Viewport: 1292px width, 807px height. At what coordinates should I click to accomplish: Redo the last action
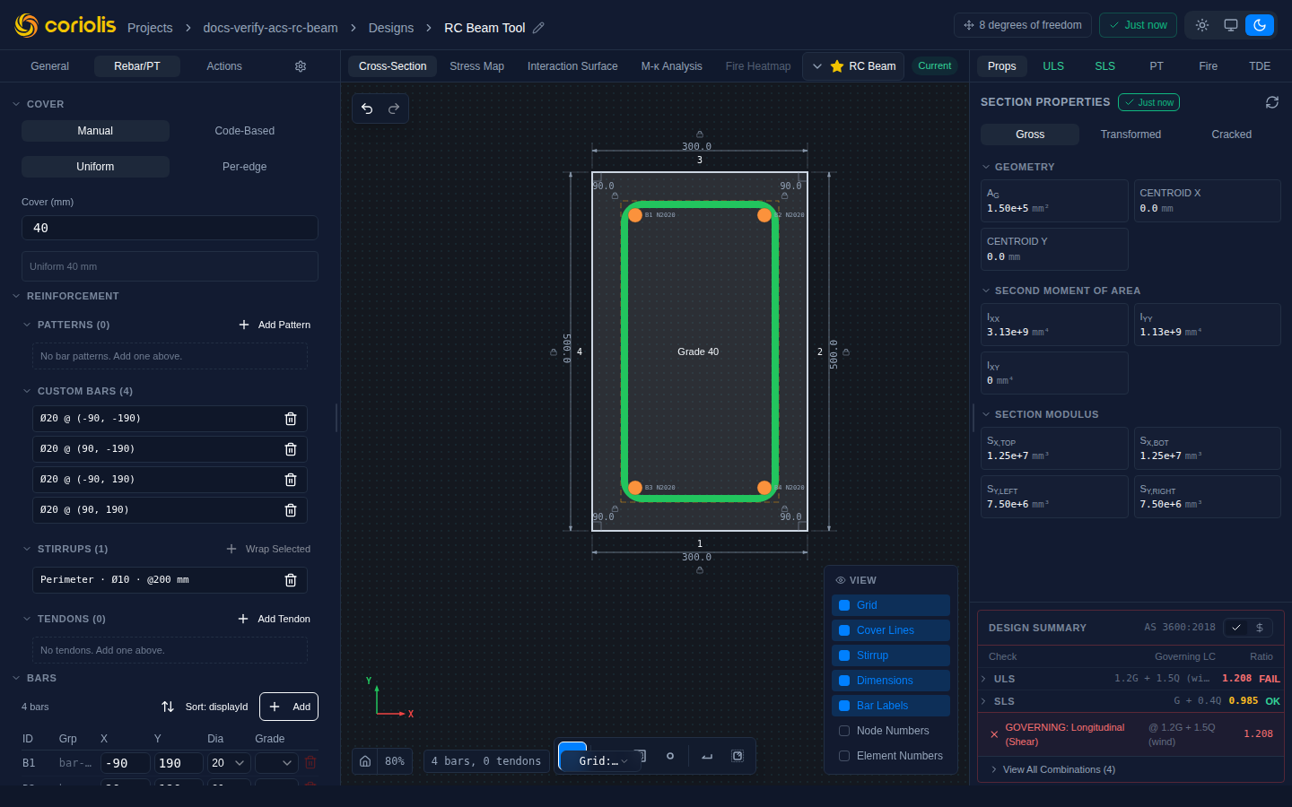click(x=394, y=108)
